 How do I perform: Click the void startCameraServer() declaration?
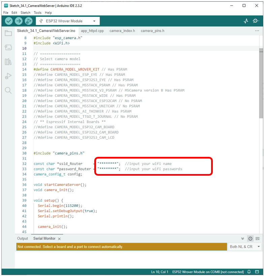[x=60, y=185]
